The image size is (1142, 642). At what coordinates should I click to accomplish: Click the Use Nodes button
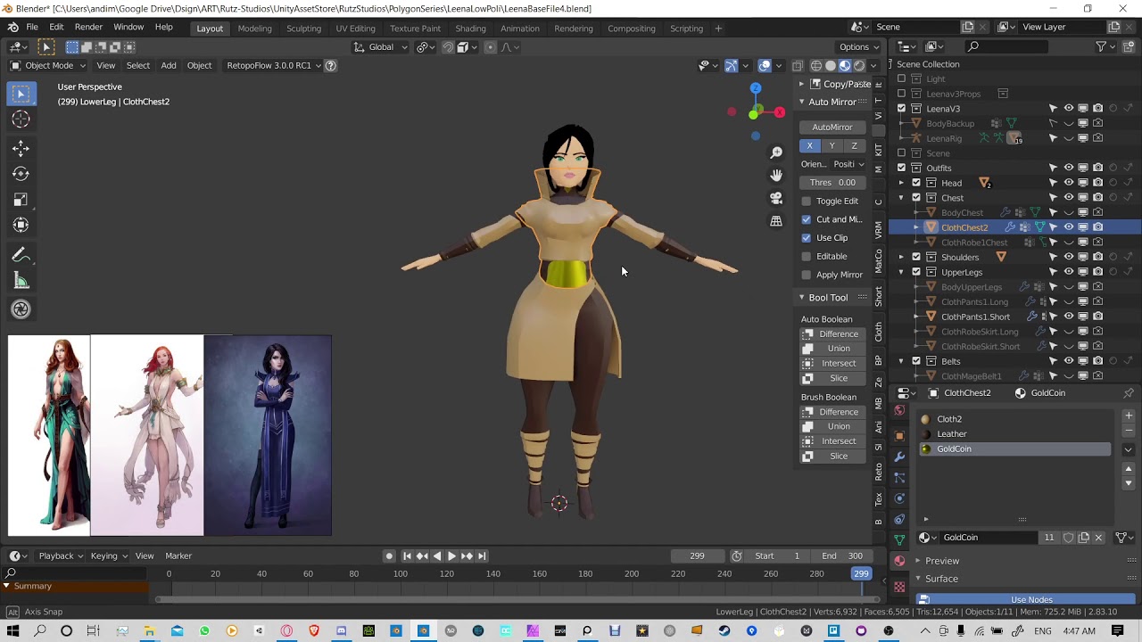click(1025, 600)
